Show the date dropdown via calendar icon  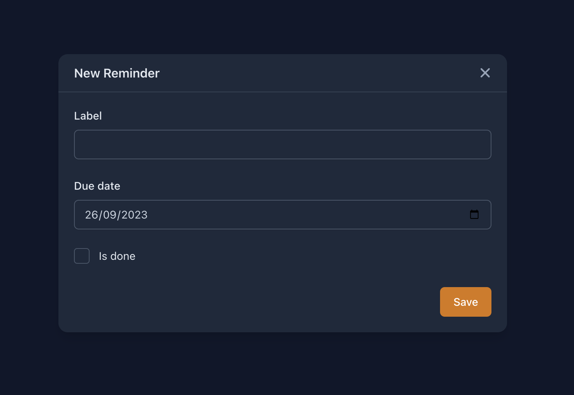(474, 215)
